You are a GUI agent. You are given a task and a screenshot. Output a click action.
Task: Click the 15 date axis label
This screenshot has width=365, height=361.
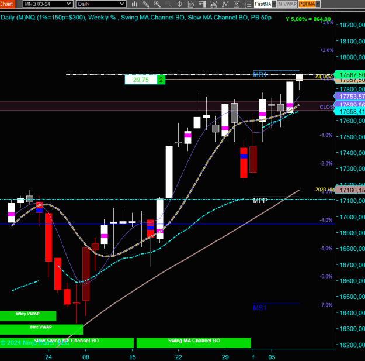(132, 357)
